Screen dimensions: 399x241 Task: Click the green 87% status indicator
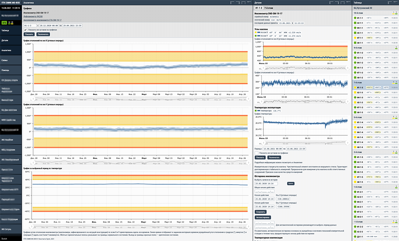(x=4, y=23)
